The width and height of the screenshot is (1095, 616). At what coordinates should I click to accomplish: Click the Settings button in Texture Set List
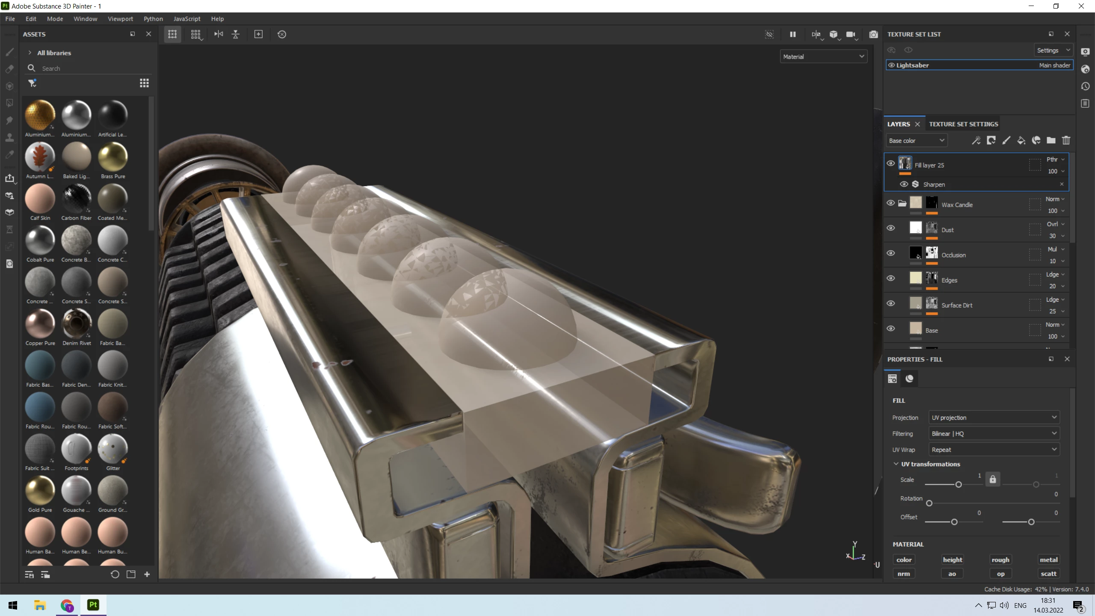pos(1053,50)
